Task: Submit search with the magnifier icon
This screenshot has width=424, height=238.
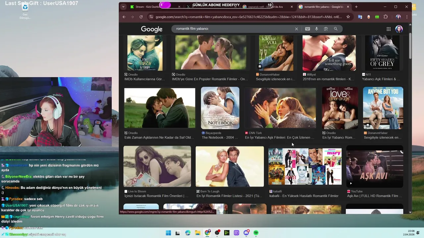Action: (336, 29)
